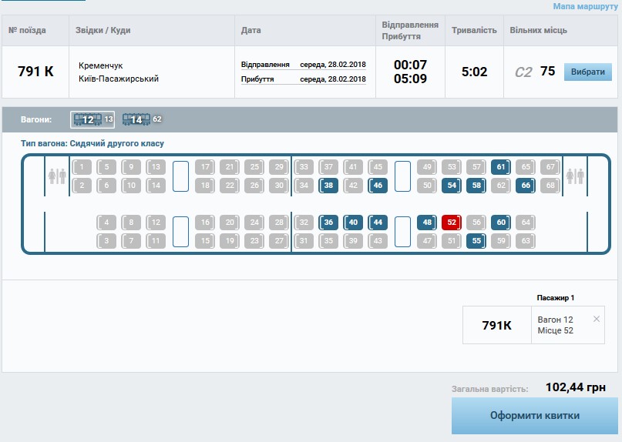The width and height of the screenshot is (622, 442).
Task: Pick available seat 46
Action: click(x=378, y=186)
